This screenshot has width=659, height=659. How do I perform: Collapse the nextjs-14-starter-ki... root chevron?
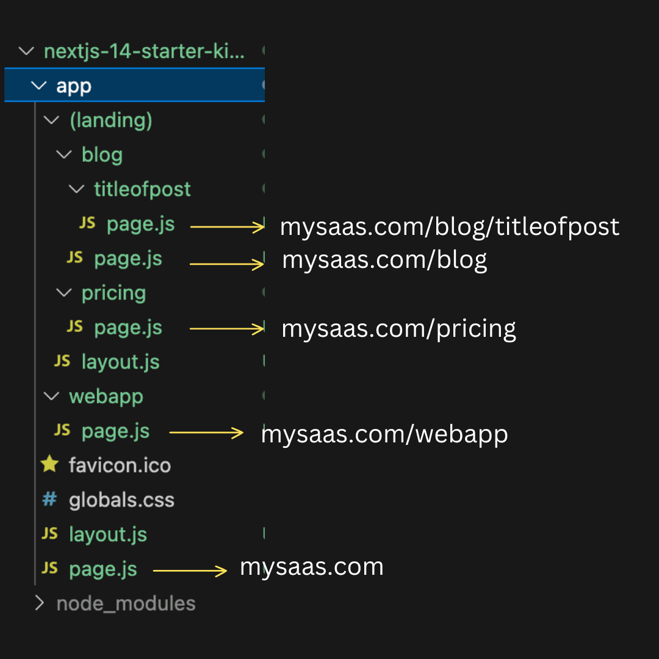[x=26, y=51]
